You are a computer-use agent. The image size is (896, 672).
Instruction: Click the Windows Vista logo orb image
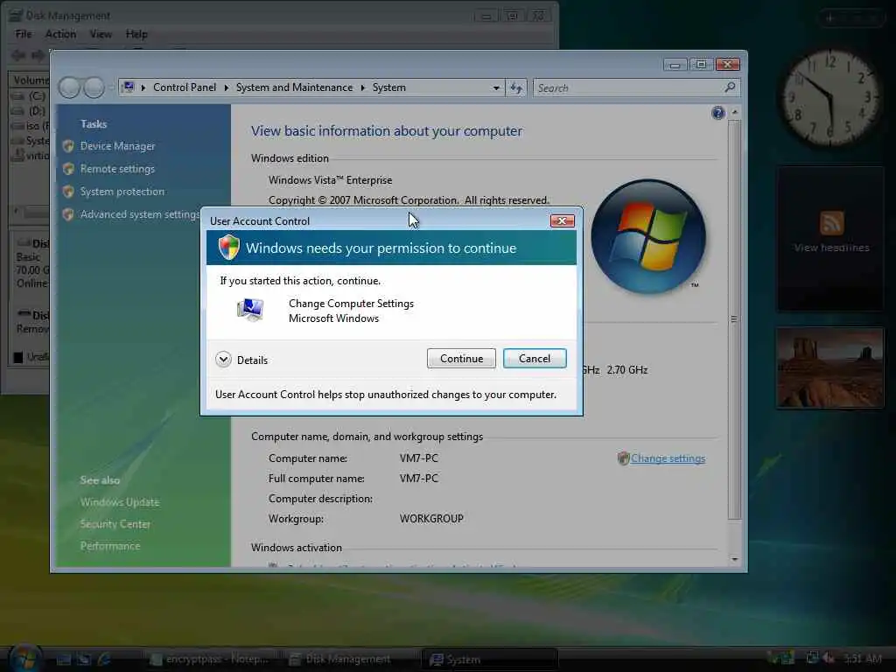point(648,236)
